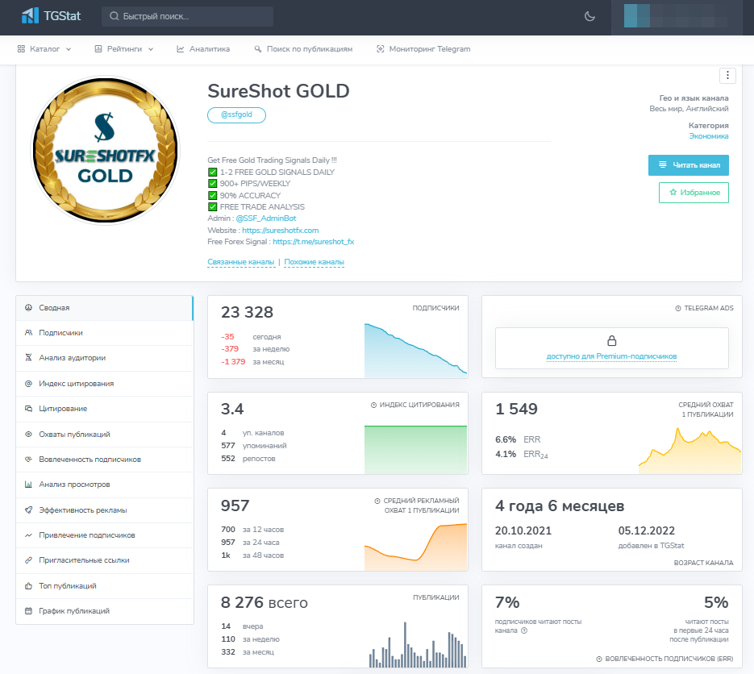
Task: Expand the Рейтинги dropdown arrow
Action: point(151,49)
